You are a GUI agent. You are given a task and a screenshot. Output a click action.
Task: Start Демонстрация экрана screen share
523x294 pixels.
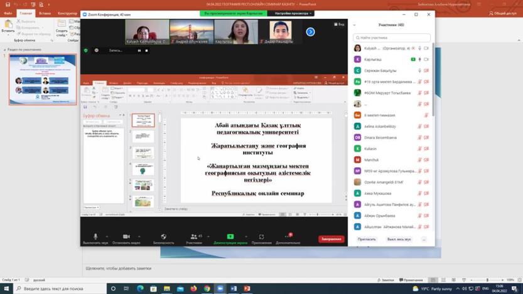coord(230,237)
